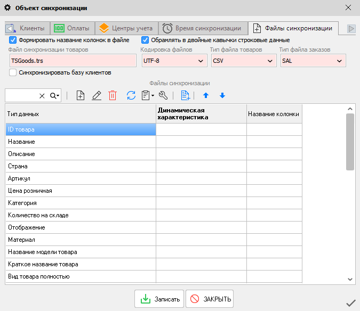Select the 'Название модели товара' row
The height and width of the screenshot is (311, 360).
(154, 252)
